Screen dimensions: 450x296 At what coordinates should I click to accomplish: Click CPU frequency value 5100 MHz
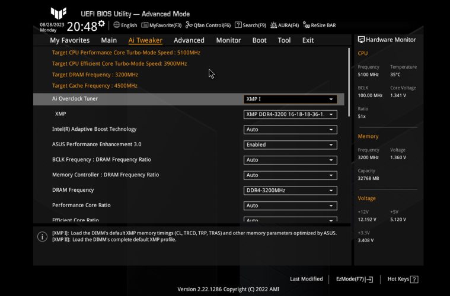(x=368, y=75)
